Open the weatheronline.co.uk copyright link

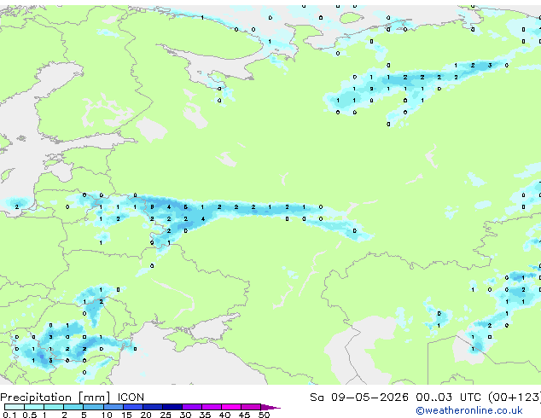pyautogui.click(x=469, y=410)
